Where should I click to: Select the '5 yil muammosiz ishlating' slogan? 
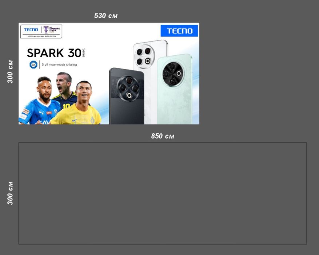click(59, 65)
